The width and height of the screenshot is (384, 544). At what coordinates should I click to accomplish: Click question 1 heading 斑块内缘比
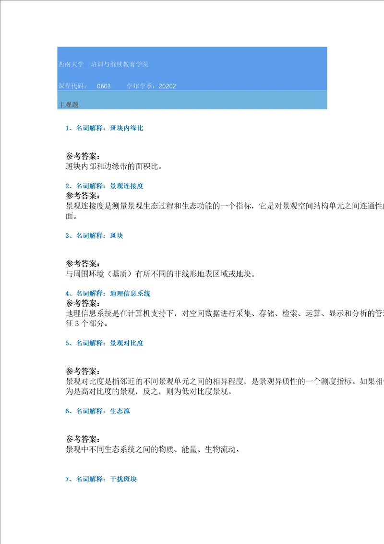point(104,128)
